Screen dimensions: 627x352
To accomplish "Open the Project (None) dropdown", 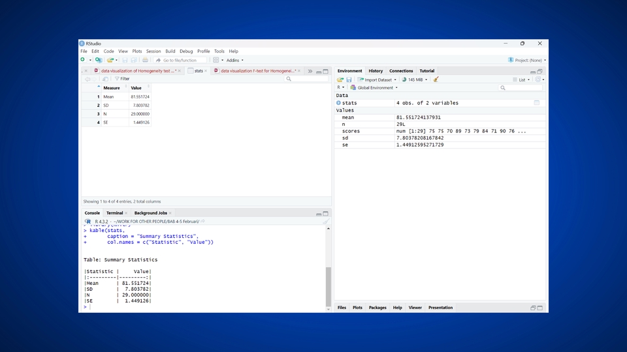I will tap(526, 60).
